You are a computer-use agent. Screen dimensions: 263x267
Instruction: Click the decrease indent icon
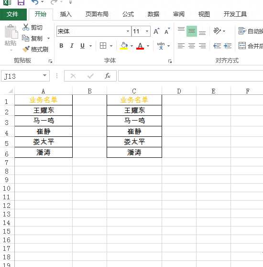coord(217,46)
